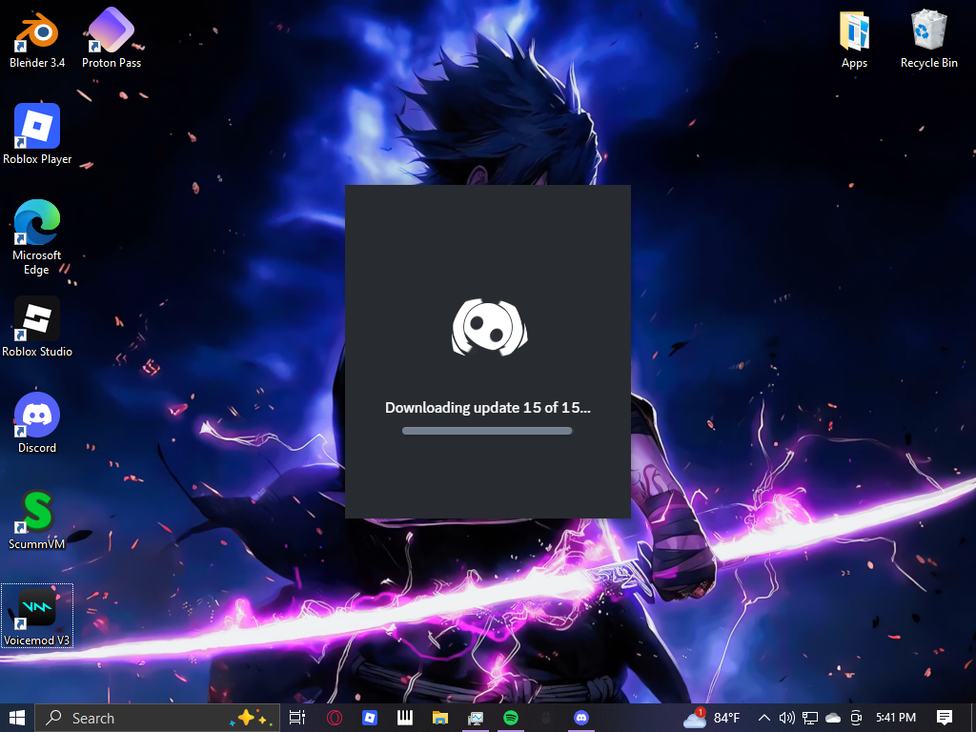
Task: Select the Roblox Studio desktop icon
Action: [37, 328]
